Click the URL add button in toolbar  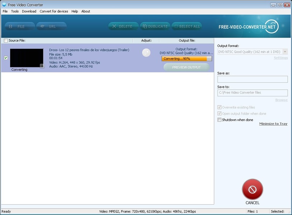click(x=51, y=26)
